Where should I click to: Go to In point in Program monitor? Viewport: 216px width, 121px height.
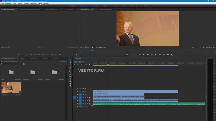pyautogui.click(x=140, y=55)
